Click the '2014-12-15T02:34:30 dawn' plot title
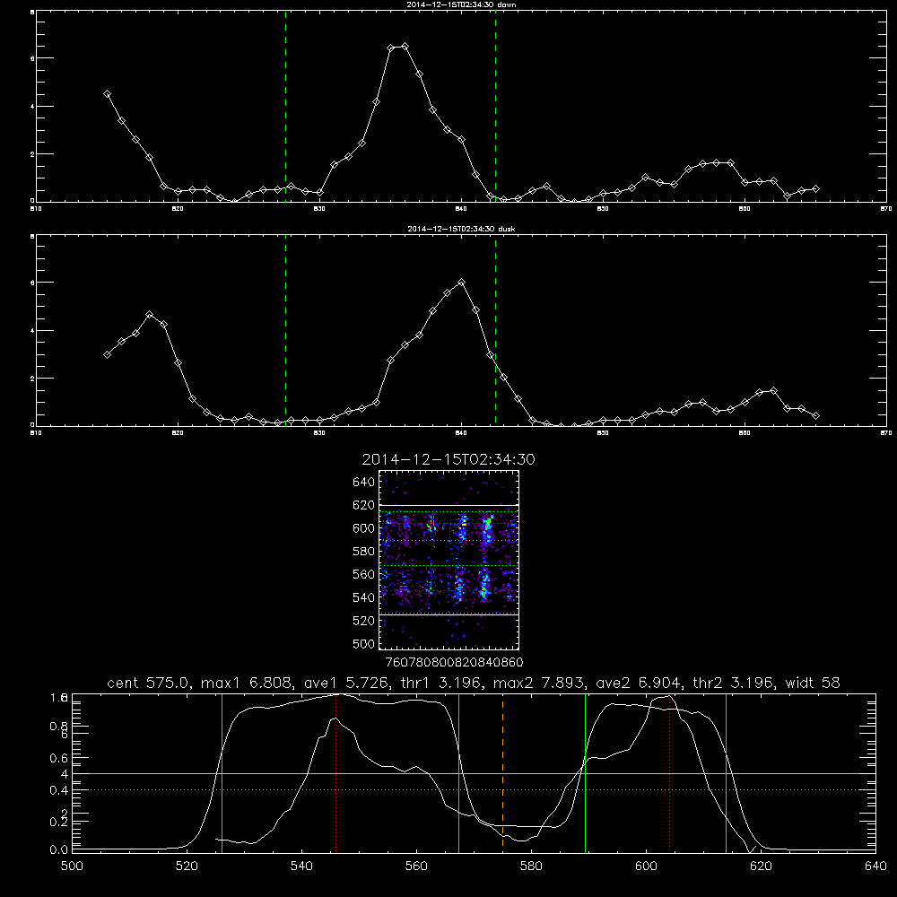 pos(461,4)
